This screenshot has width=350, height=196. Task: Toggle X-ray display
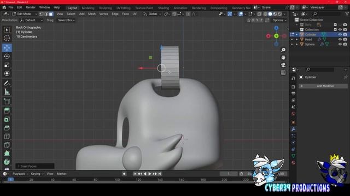point(259,14)
